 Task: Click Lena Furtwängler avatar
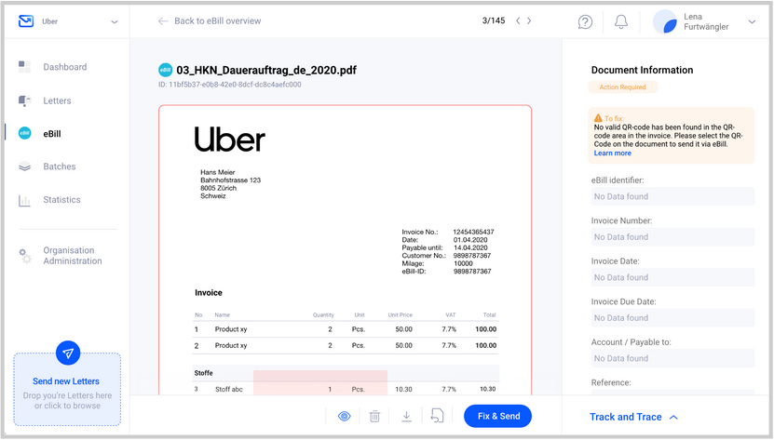tap(665, 21)
